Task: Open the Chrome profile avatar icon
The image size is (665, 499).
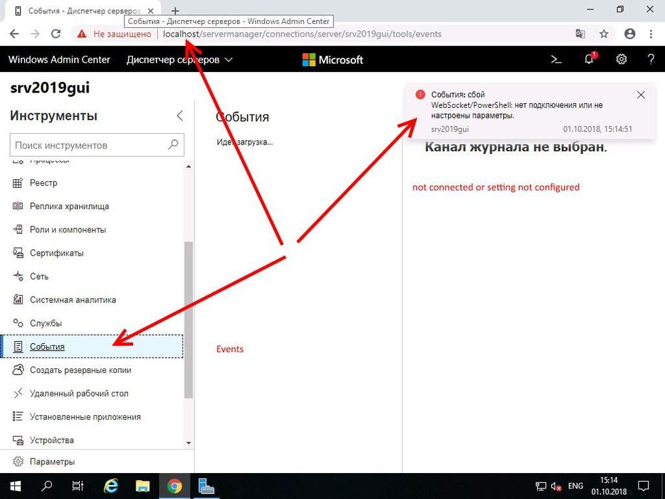Action: click(x=630, y=34)
